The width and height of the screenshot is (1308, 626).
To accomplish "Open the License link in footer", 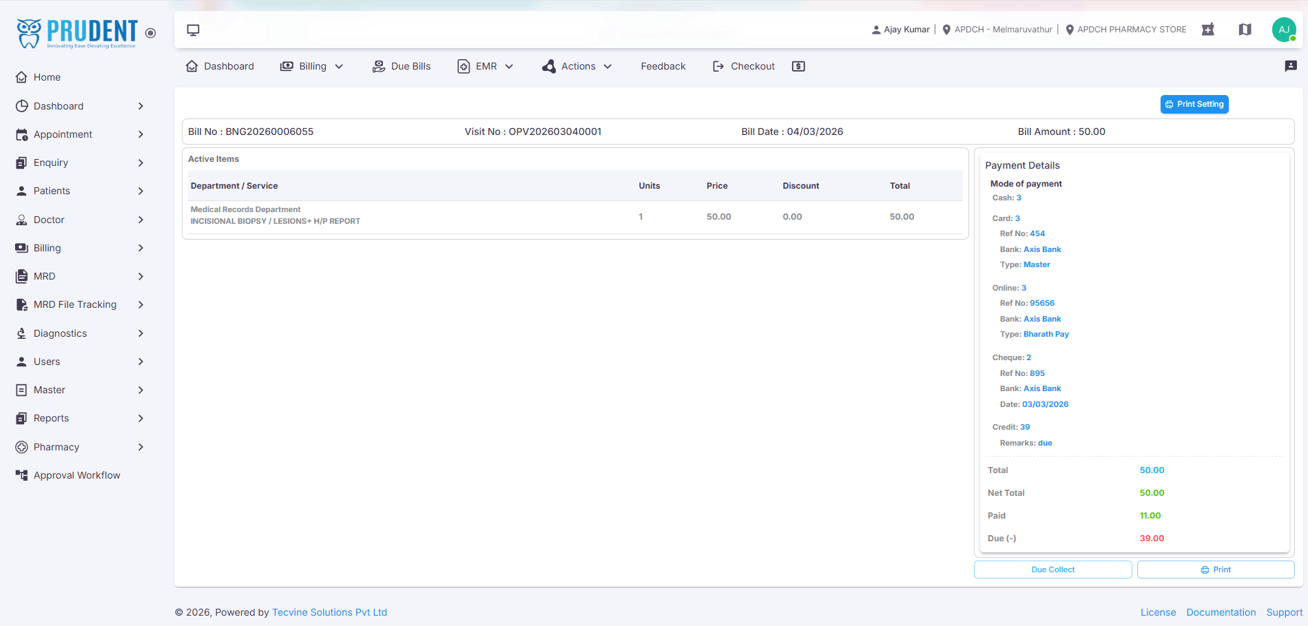I will click(1158, 612).
